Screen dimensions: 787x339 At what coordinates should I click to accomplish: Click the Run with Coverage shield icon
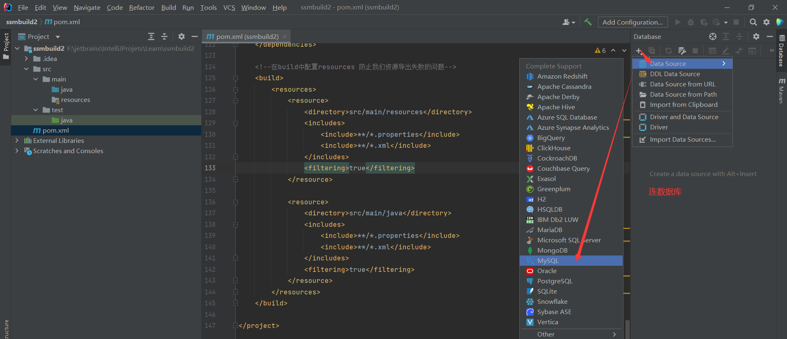coord(704,22)
